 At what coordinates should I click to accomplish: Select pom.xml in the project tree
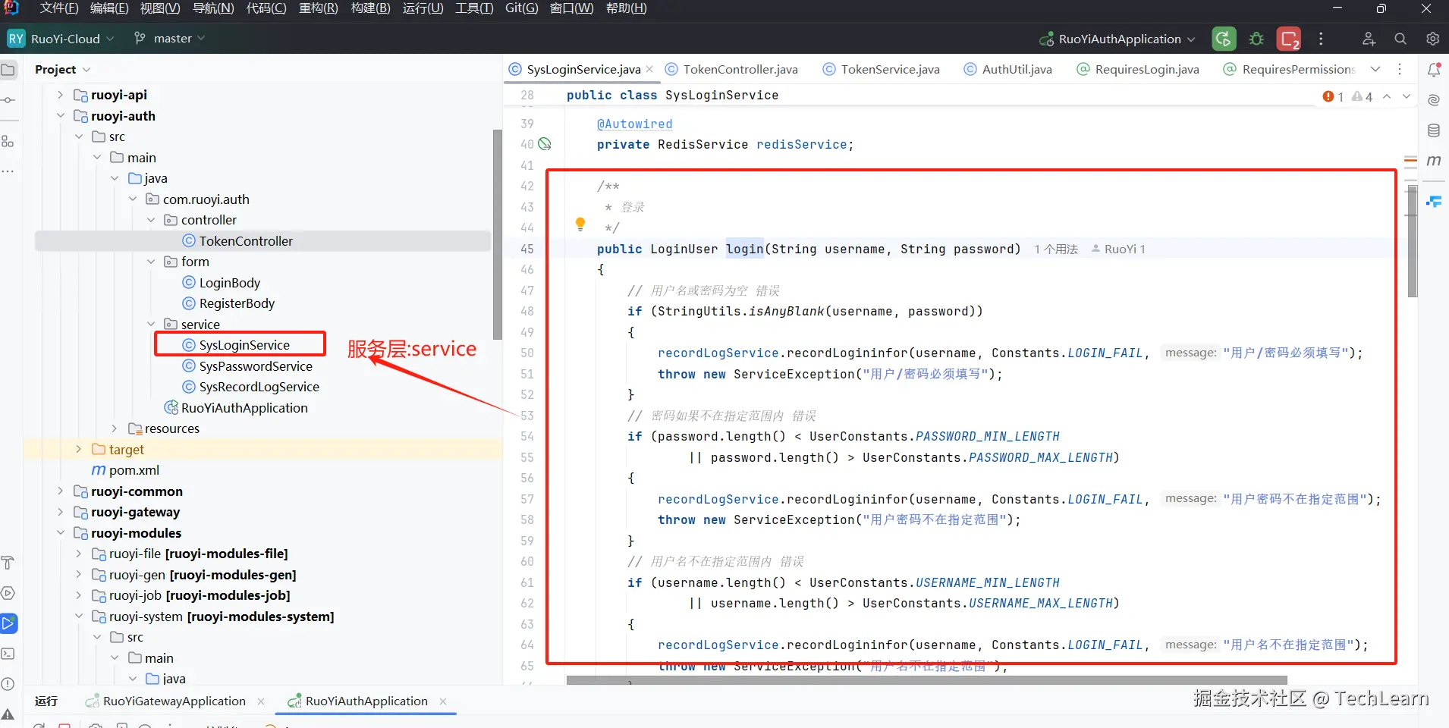pyautogui.click(x=134, y=470)
